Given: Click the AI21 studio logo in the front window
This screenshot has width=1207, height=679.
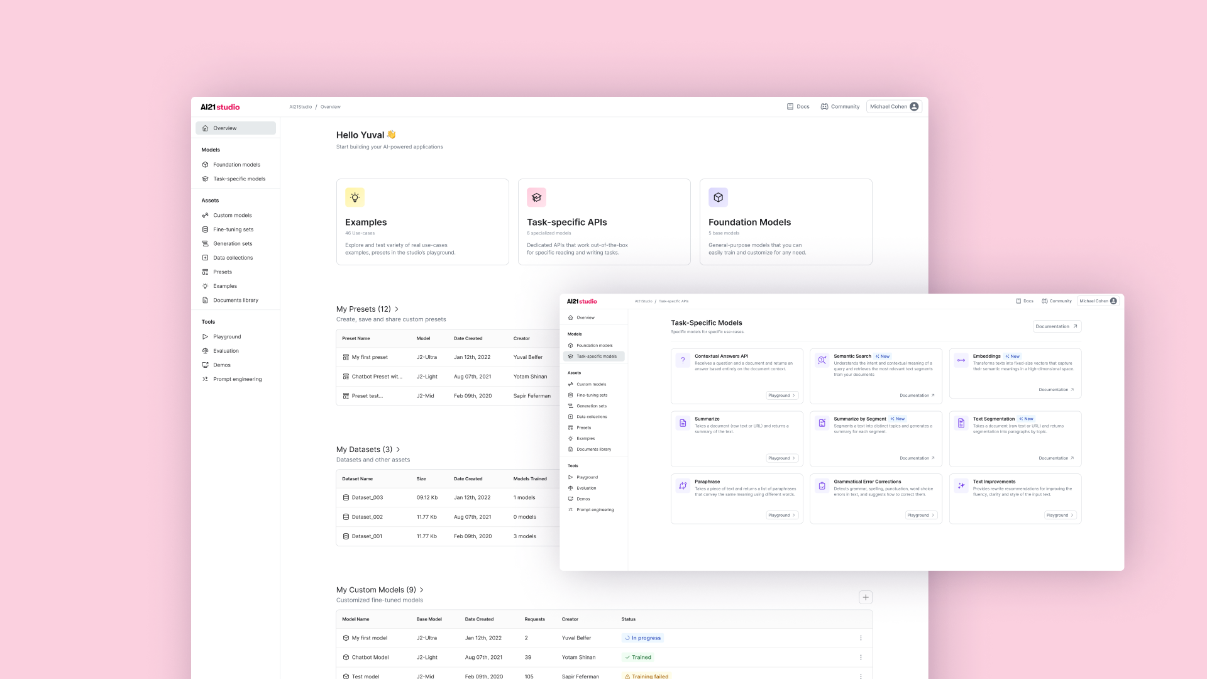Looking at the screenshot, I should (x=582, y=302).
